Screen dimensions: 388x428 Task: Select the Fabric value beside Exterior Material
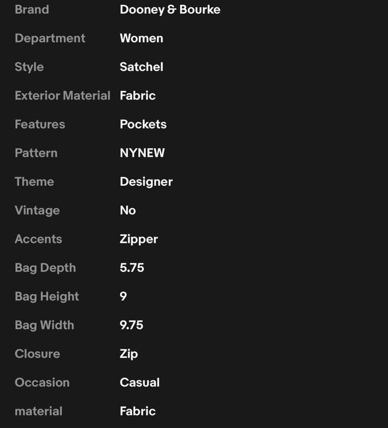pos(137,95)
